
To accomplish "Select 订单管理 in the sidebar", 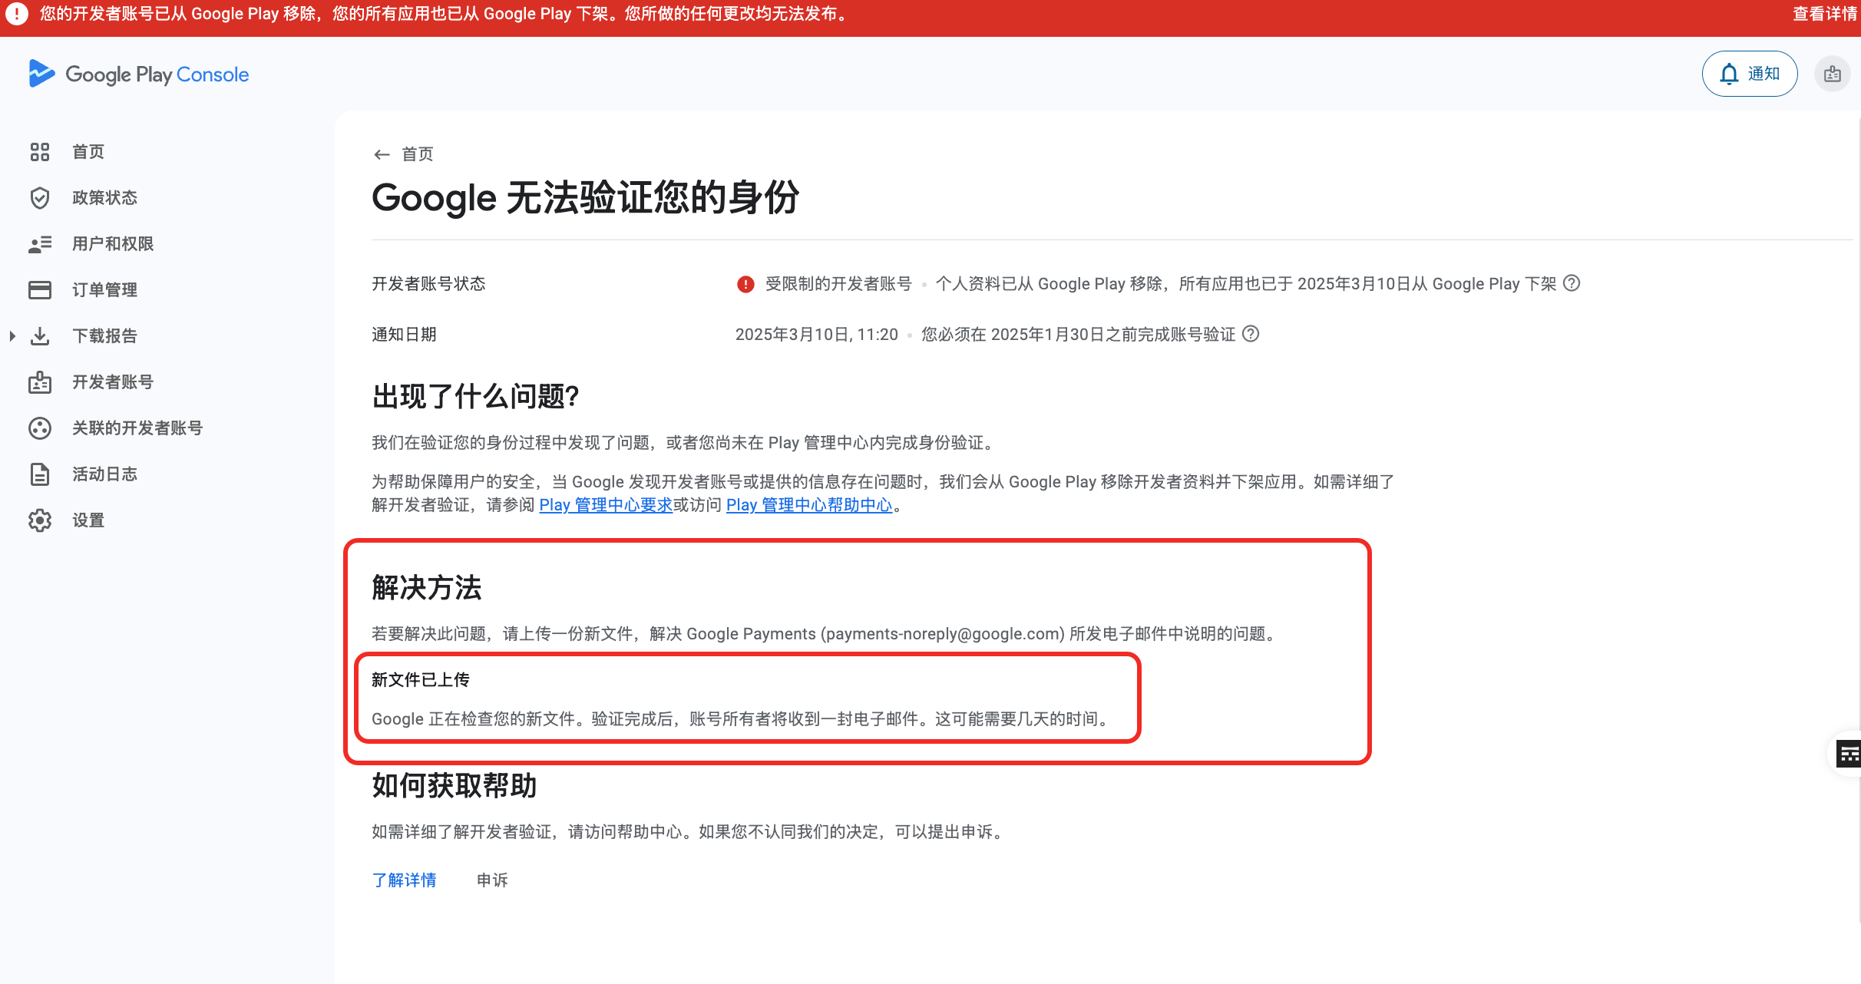I will tap(105, 289).
